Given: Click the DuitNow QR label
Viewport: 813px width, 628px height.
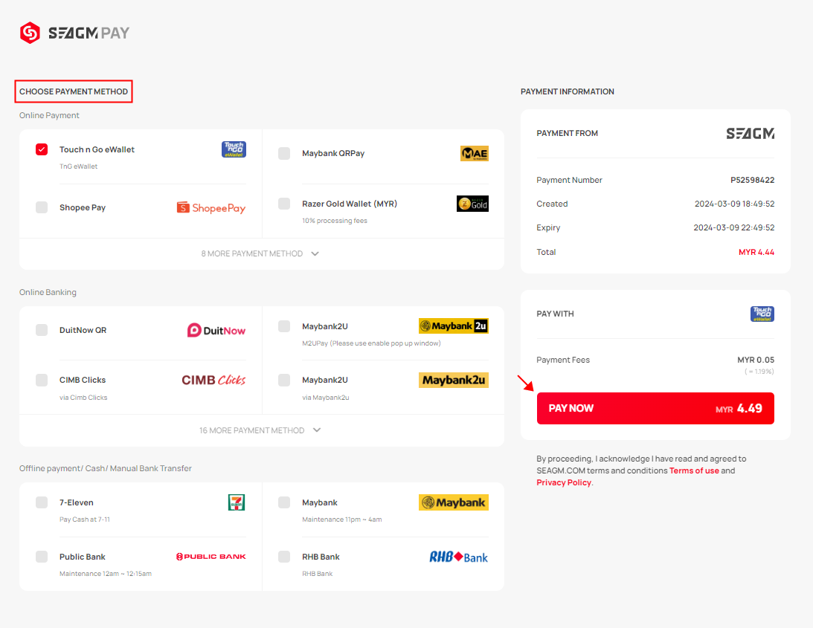Looking at the screenshot, I should [83, 330].
